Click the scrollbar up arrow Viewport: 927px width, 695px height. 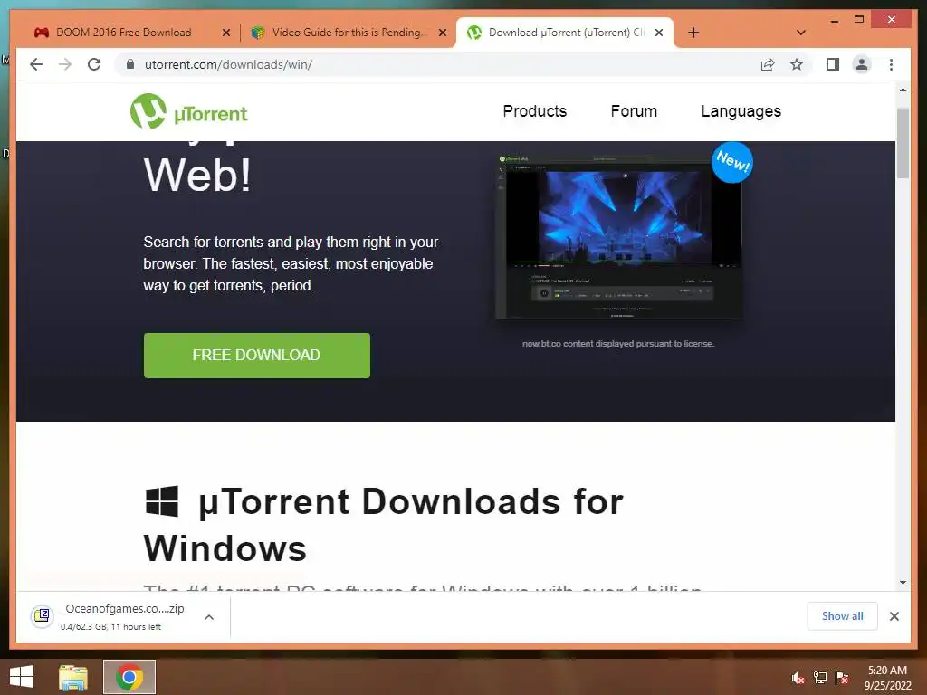903,90
